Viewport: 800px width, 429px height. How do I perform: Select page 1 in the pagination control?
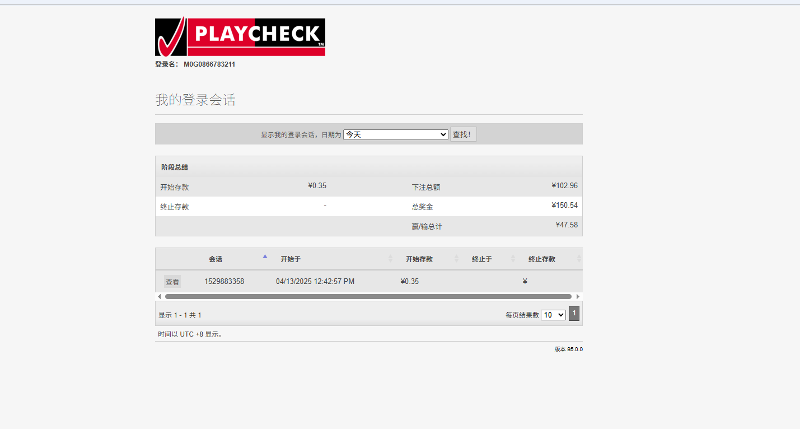(x=574, y=313)
